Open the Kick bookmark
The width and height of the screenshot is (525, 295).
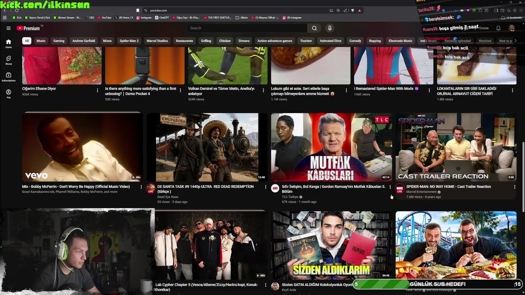[17, 18]
